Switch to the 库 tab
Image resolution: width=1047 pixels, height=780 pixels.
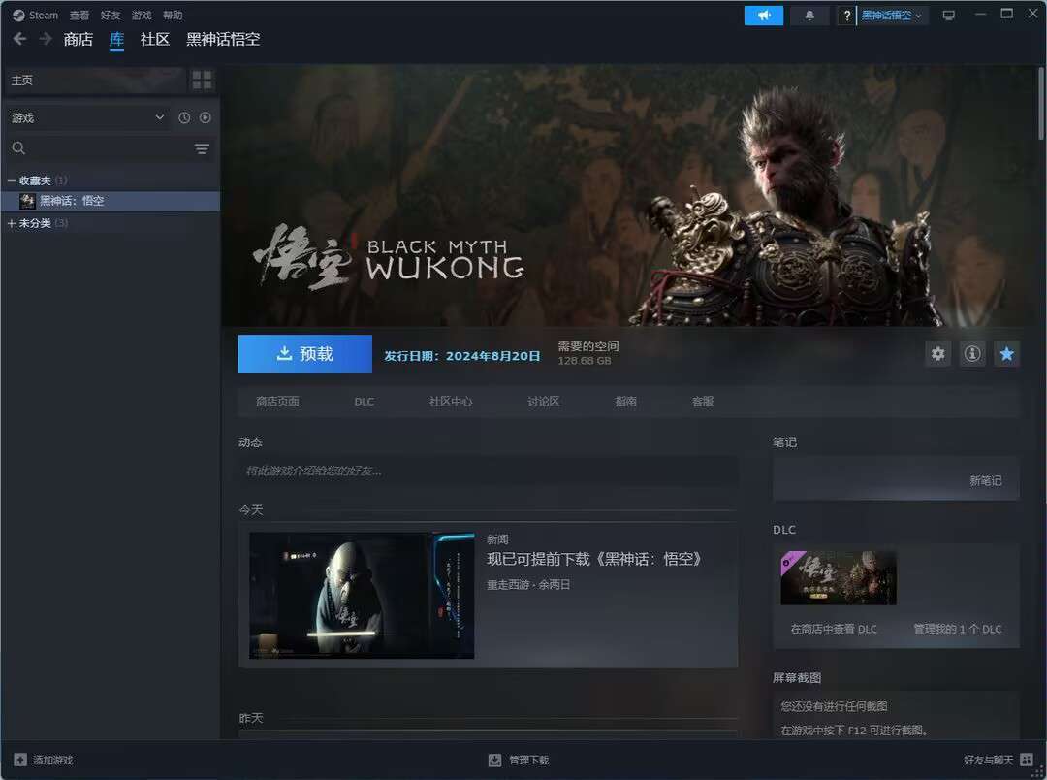tap(117, 39)
